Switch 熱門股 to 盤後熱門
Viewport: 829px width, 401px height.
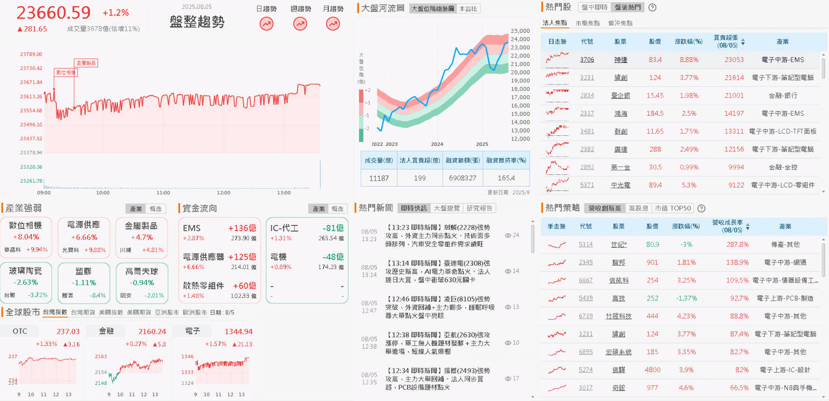(x=627, y=8)
